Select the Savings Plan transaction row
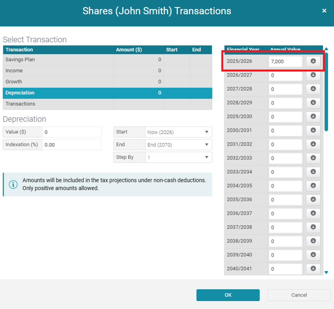The image size is (334, 309). 58,60
